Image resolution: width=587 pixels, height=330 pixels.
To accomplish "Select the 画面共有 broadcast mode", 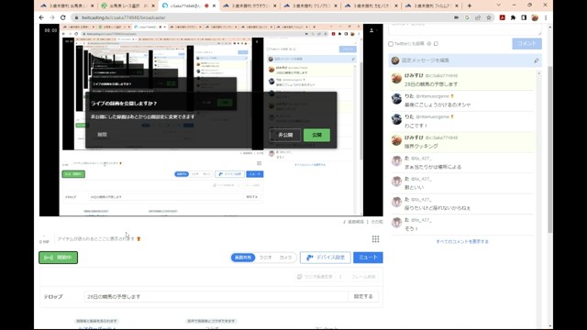I will [x=243, y=258].
